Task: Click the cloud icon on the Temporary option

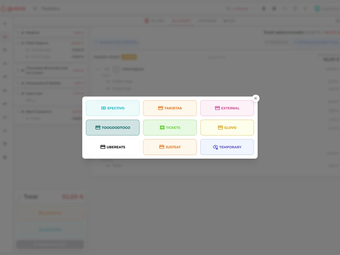Action: pos(215,147)
